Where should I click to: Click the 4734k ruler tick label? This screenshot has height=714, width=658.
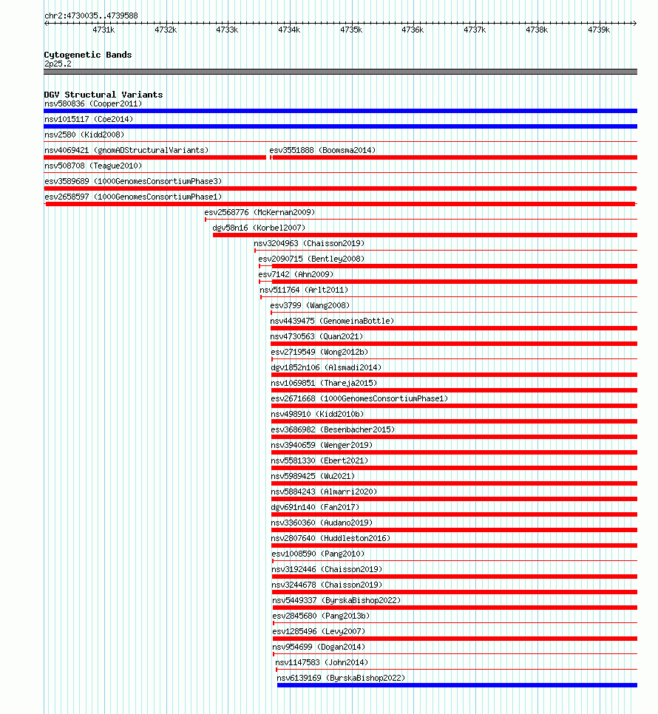click(289, 30)
